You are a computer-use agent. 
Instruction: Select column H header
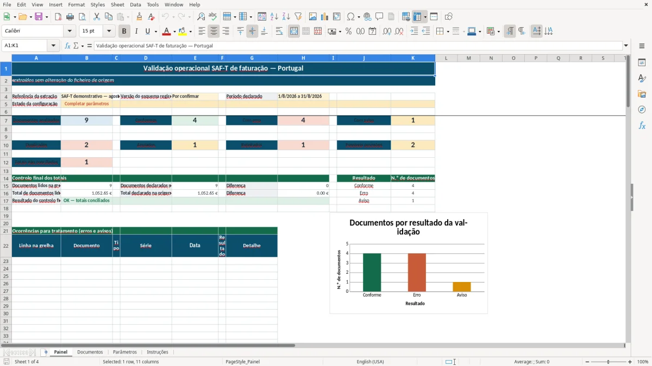pos(303,58)
